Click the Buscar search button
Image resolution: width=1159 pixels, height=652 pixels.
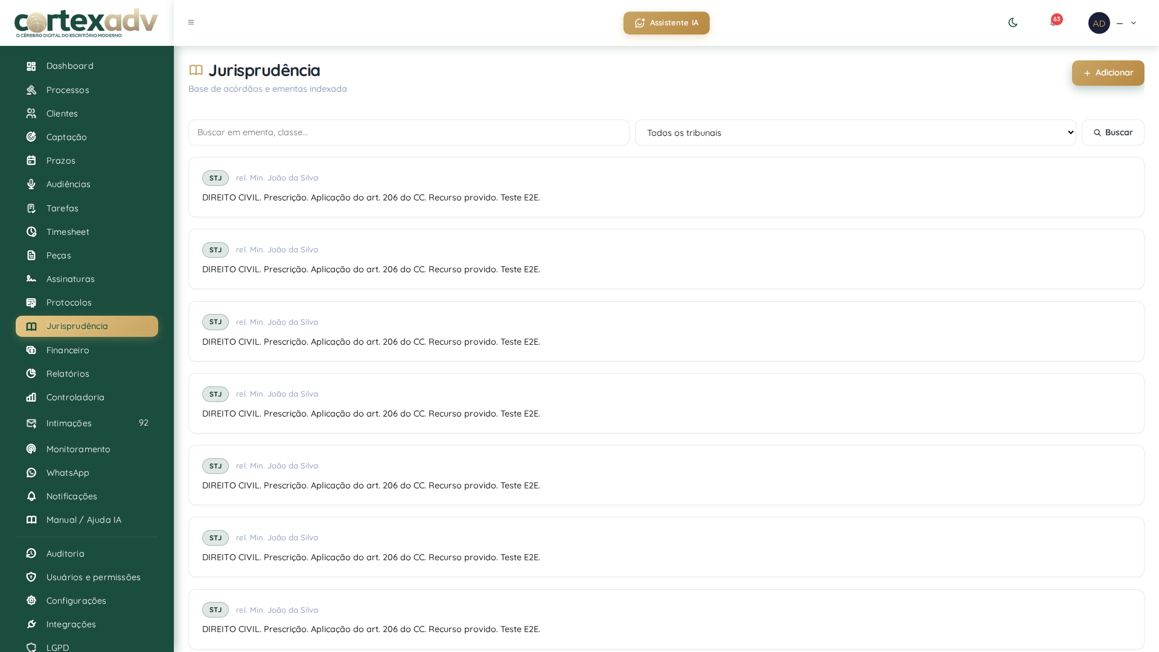(x=1113, y=133)
